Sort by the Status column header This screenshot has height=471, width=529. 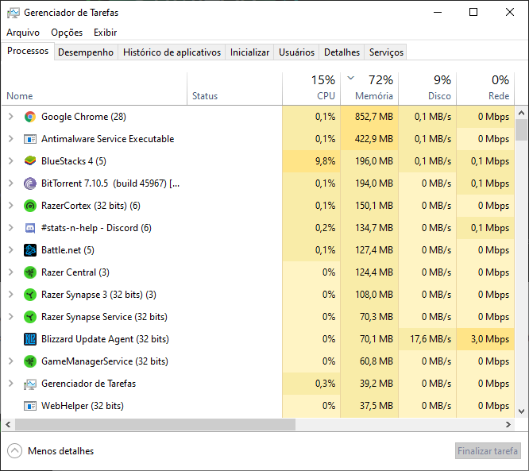[x=235, y=88]
